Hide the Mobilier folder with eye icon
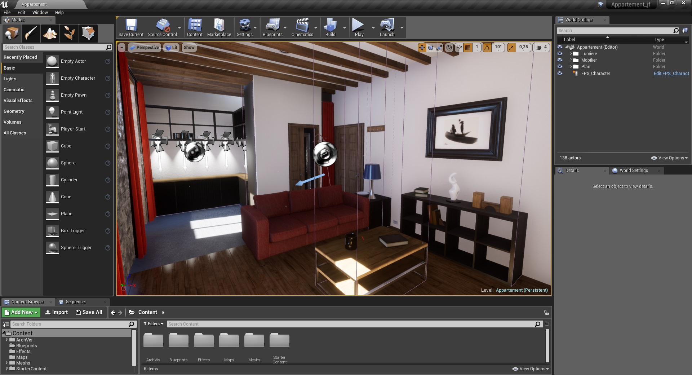The height and width of the screenshot is (375, 692). point(560,60)
